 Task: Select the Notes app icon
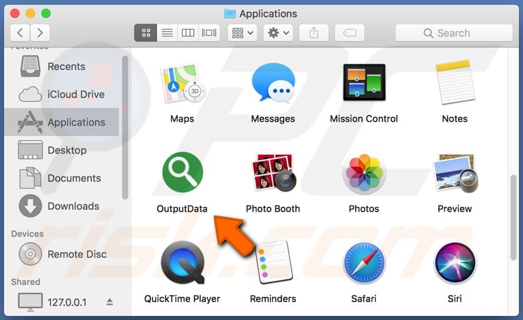[455, 82]
